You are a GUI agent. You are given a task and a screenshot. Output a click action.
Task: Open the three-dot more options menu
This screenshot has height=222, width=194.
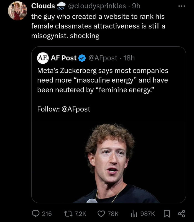[x=181, y=6]
